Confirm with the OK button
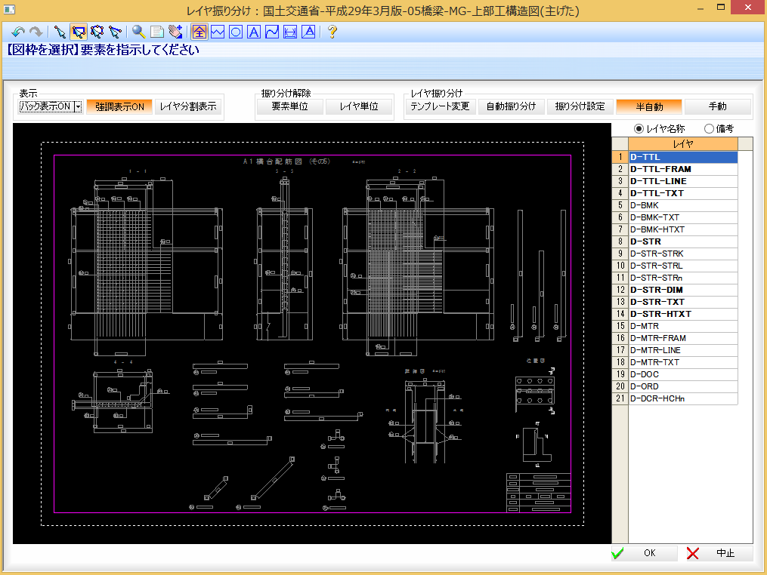The image size is (767, 575). [644, 553]
